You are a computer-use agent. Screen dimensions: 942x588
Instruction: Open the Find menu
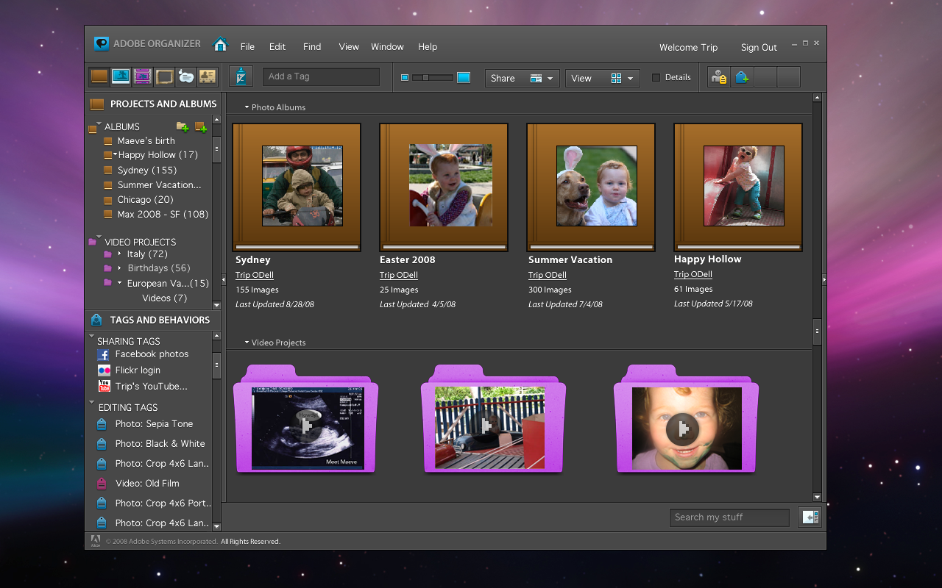coord(312,46)
